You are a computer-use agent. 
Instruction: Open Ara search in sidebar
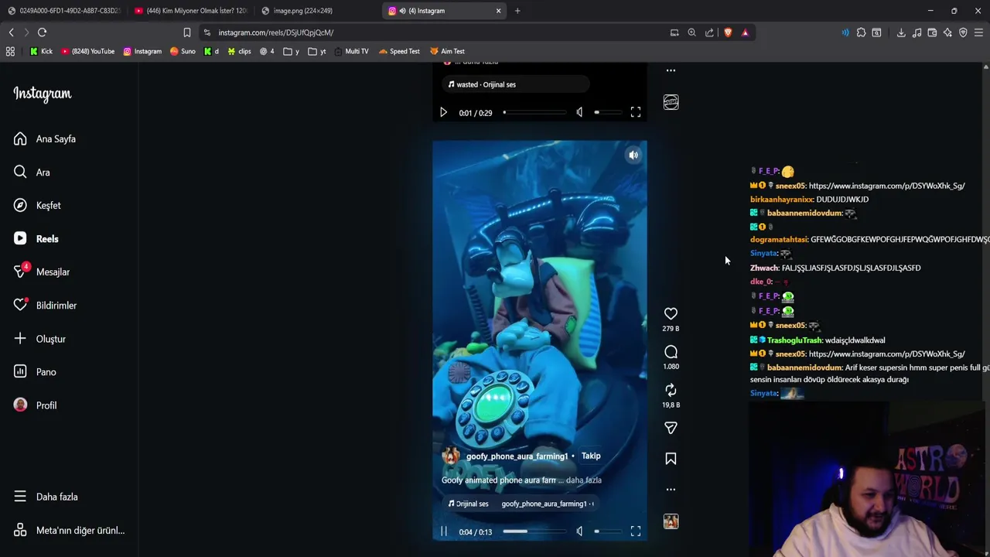pyautogui.click(x=32, y=173)
